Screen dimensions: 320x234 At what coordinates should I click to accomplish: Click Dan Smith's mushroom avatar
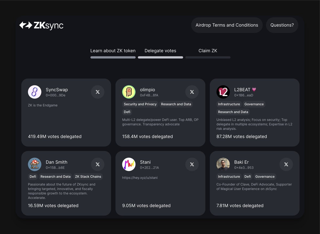pos(35,164)
